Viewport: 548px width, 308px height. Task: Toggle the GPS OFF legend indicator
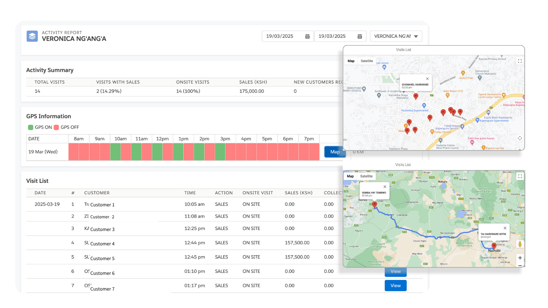click(56, 127)
